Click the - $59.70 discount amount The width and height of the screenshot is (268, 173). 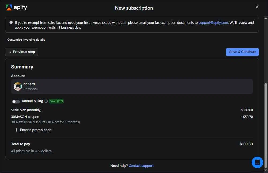[x=247, y=117]
